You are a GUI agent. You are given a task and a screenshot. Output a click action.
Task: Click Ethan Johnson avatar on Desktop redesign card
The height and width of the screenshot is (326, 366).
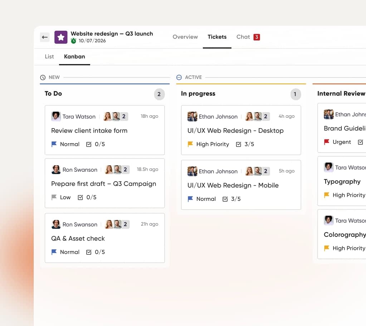192,116
